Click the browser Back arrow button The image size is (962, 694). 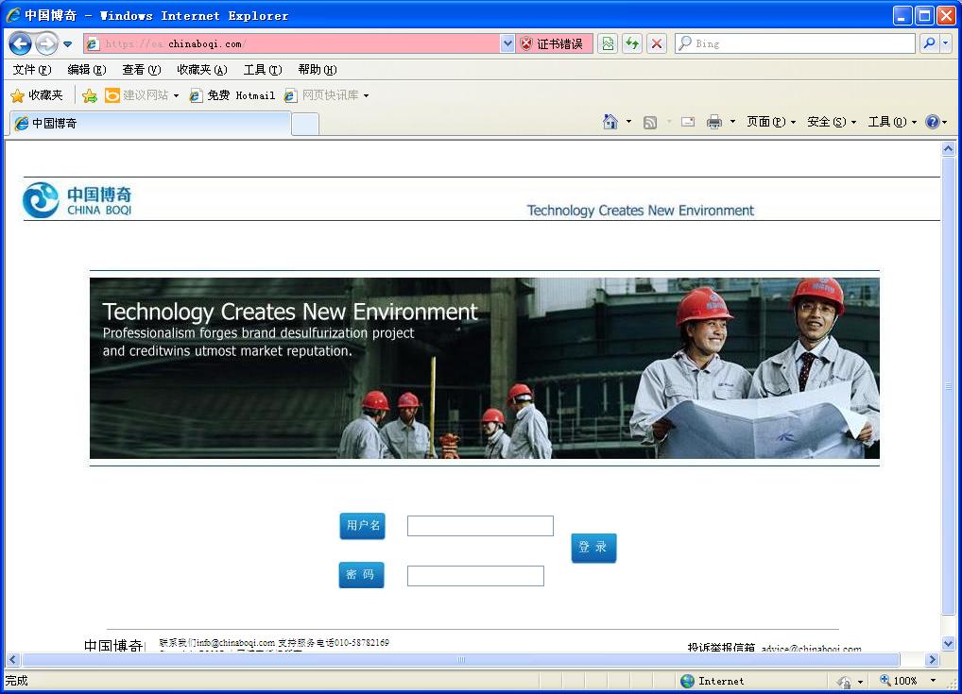tap(20, 43)
